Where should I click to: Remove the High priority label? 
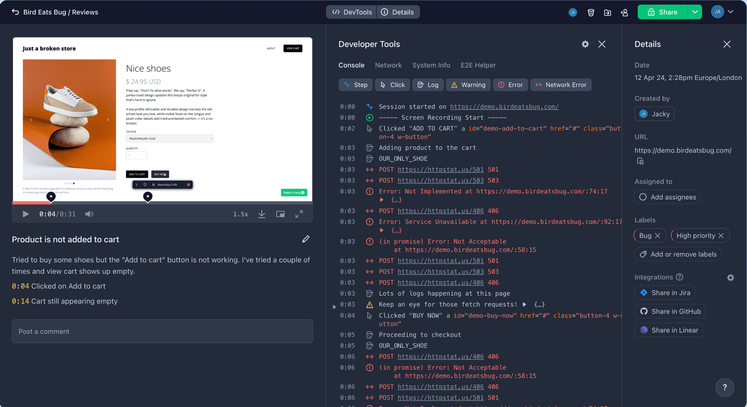[721, 236]
